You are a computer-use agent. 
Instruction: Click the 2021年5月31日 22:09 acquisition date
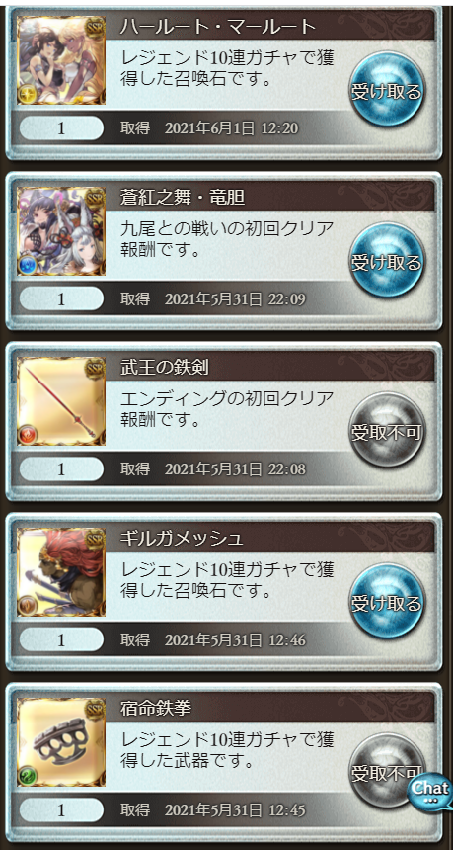[x=236, y=298]
